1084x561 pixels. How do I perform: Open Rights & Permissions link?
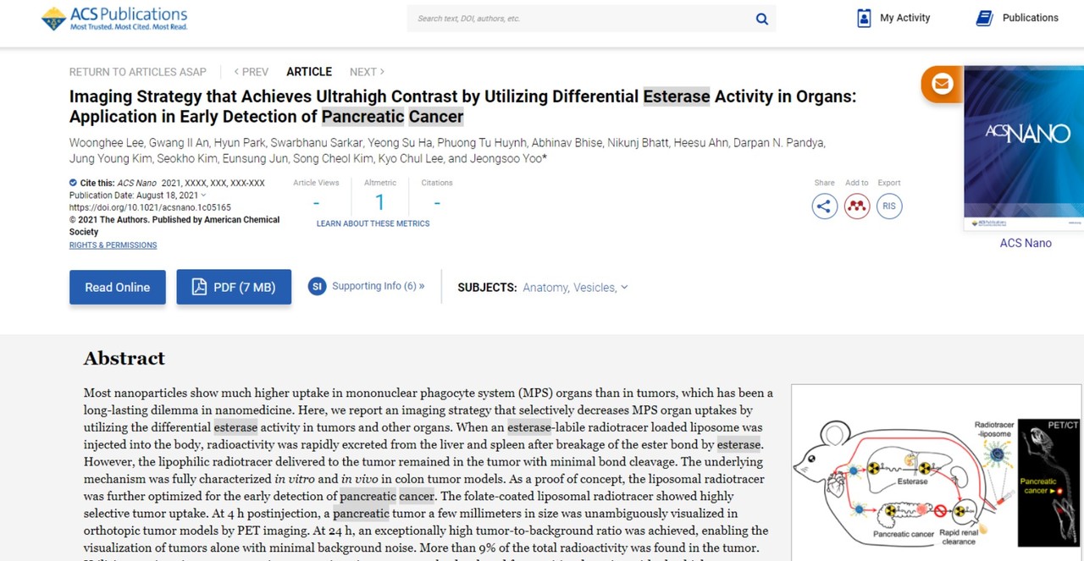113,245
